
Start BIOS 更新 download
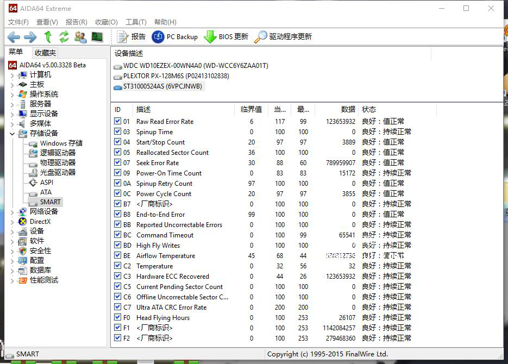coord(226,36)
